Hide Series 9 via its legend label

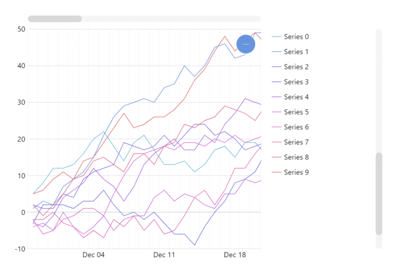pos(296,172)
